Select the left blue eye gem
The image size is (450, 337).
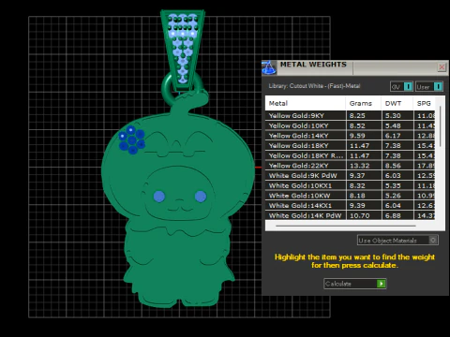[159, 197]
